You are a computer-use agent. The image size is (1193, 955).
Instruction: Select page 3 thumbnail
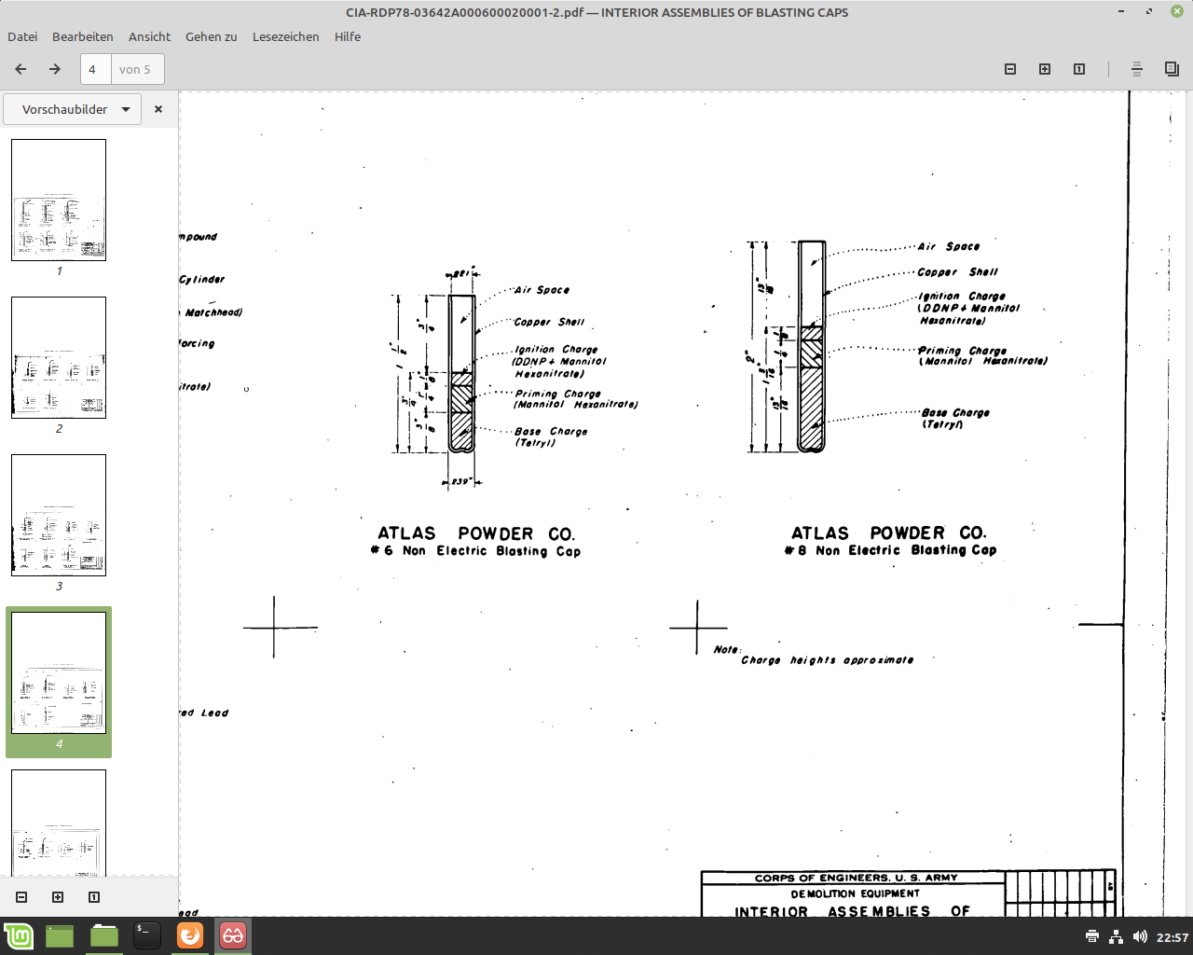pos(59,515)
